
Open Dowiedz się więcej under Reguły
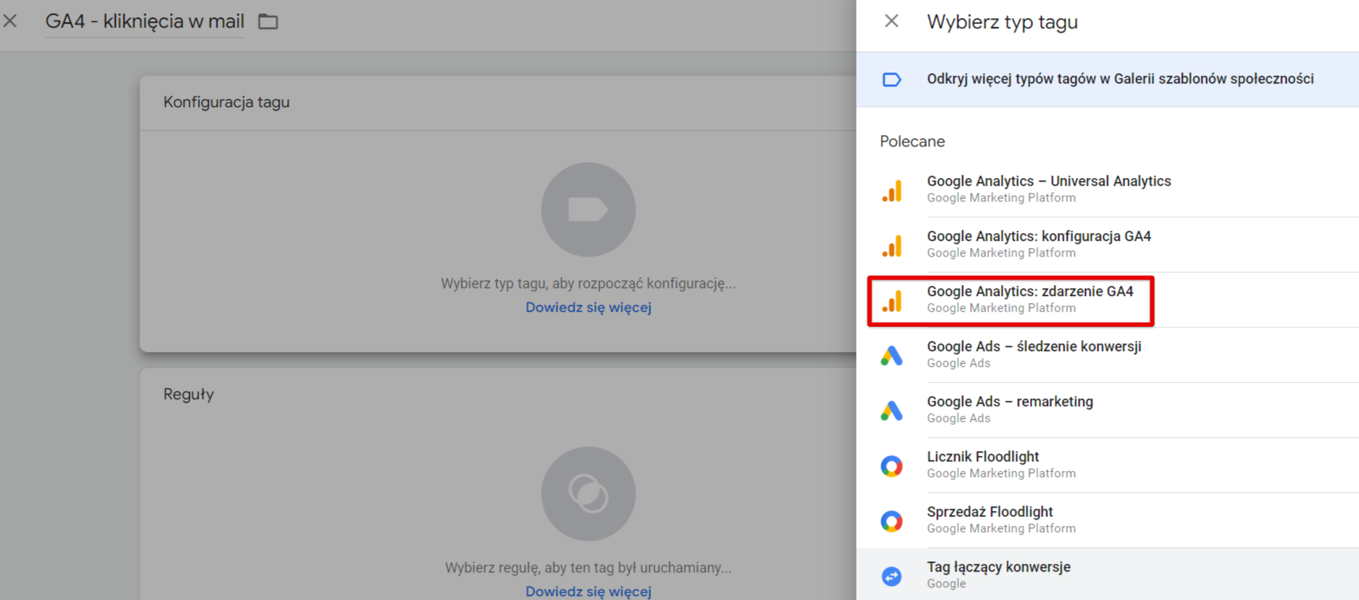[588, 591]
